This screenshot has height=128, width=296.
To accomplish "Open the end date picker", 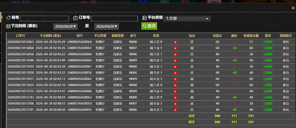I will click(x=107, y=27).
